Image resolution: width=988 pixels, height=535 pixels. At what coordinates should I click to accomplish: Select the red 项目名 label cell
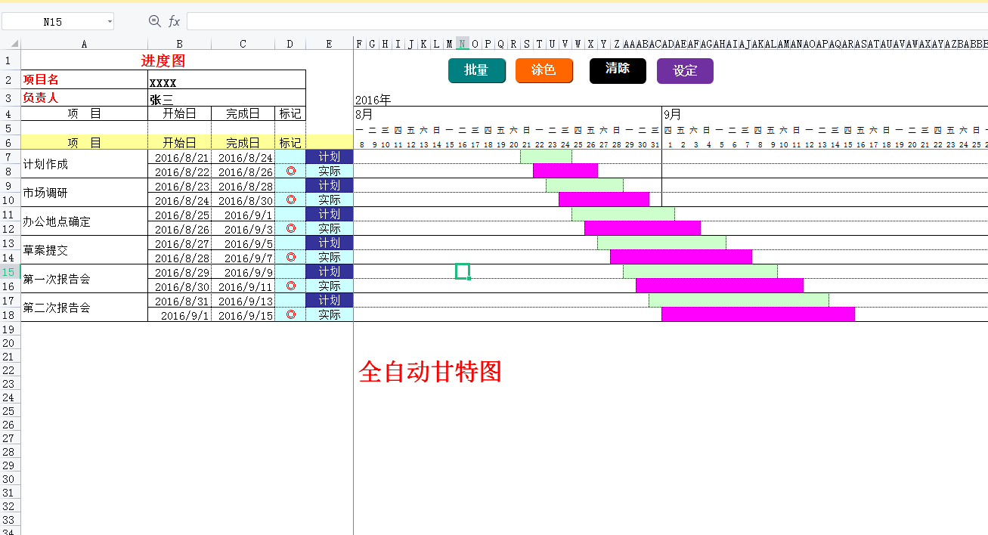pos(84,79)
